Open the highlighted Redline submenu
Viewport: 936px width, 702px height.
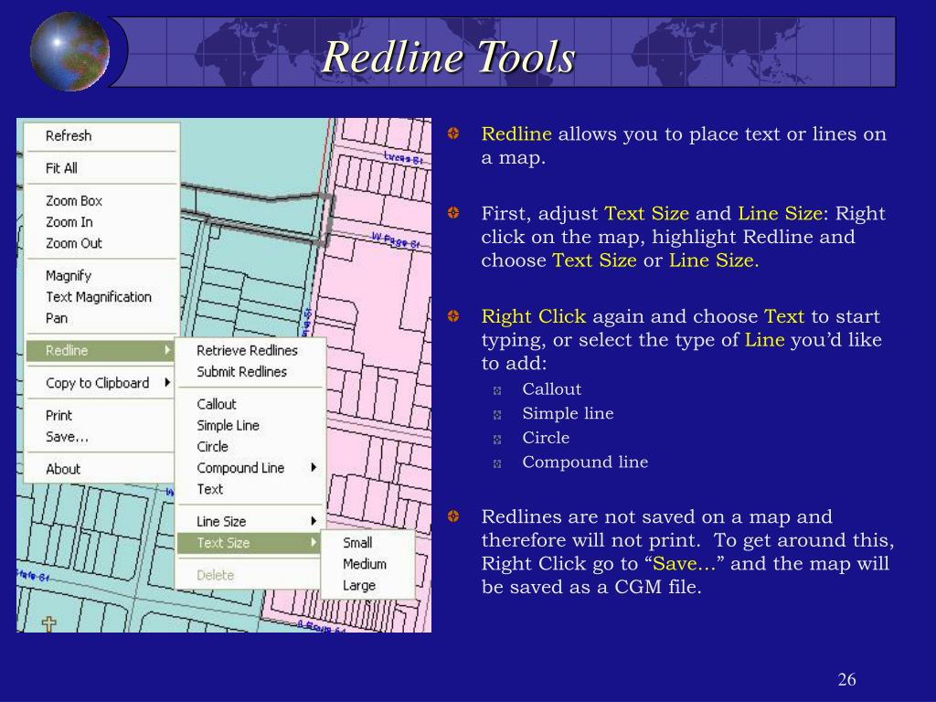101,350
